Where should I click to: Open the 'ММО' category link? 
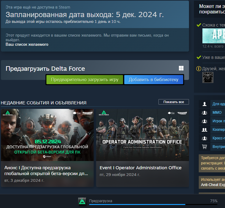217,113
